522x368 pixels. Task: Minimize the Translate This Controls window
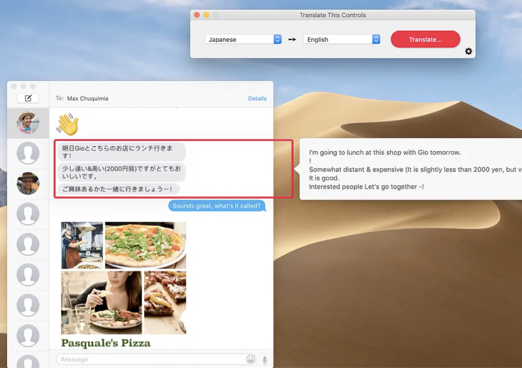point(206,15)
